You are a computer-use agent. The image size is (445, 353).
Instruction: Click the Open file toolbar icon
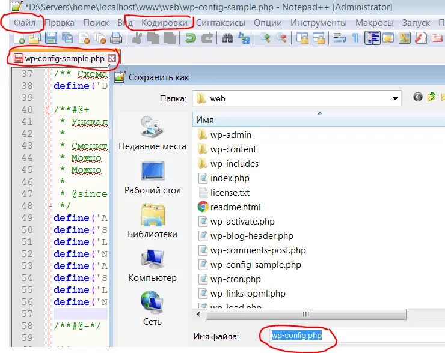tap(35, 38)
